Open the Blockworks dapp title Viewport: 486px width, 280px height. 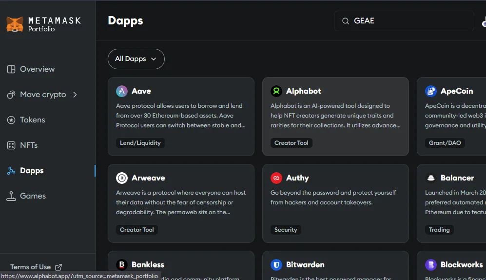[x=462, y=265]
